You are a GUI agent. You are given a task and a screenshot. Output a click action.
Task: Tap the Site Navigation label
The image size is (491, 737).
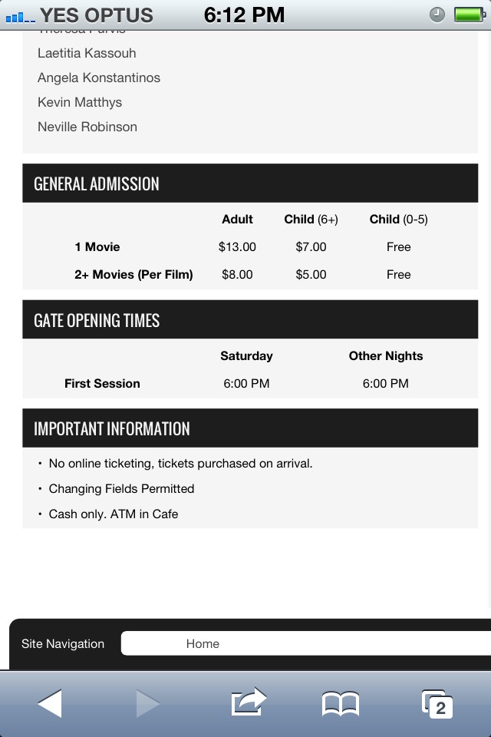[x=63, y=644]
